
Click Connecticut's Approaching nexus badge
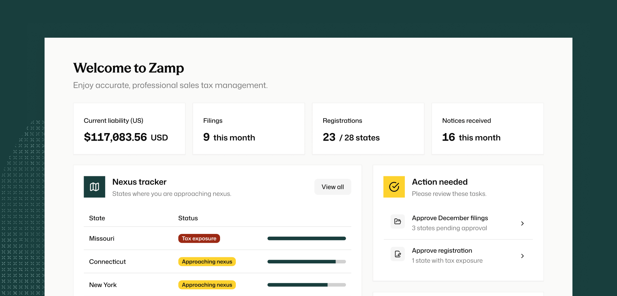tap(207, 262)
